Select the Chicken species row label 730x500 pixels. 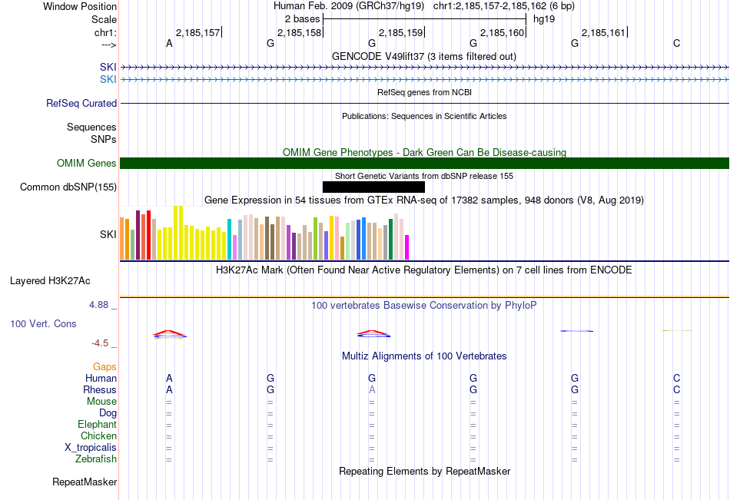click(x=98, y=435)
